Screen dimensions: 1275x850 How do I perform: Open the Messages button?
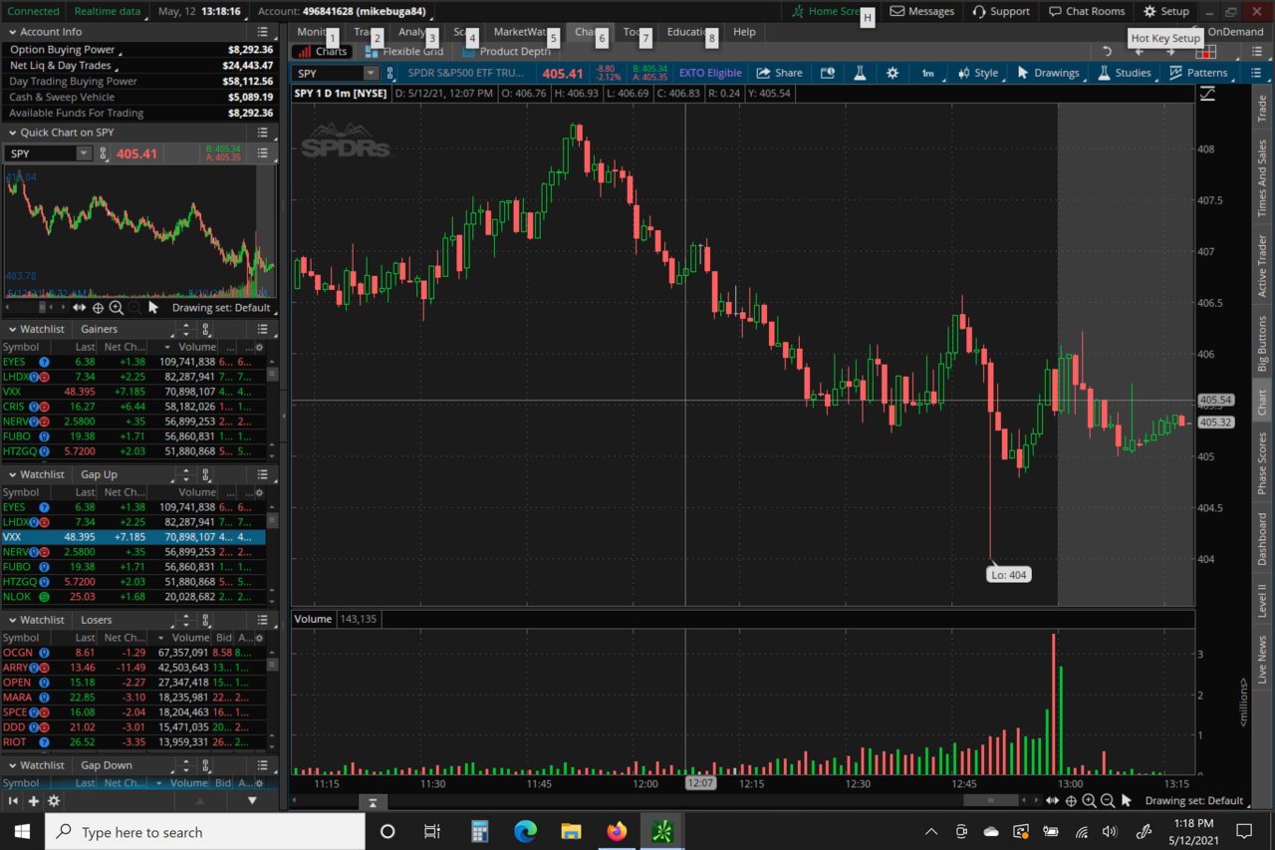[921, 11]
